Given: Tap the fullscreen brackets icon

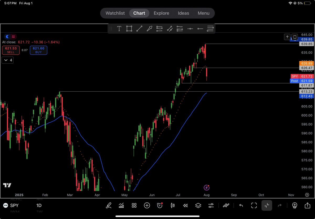Looking at the screenshot, I should [254, 206].
